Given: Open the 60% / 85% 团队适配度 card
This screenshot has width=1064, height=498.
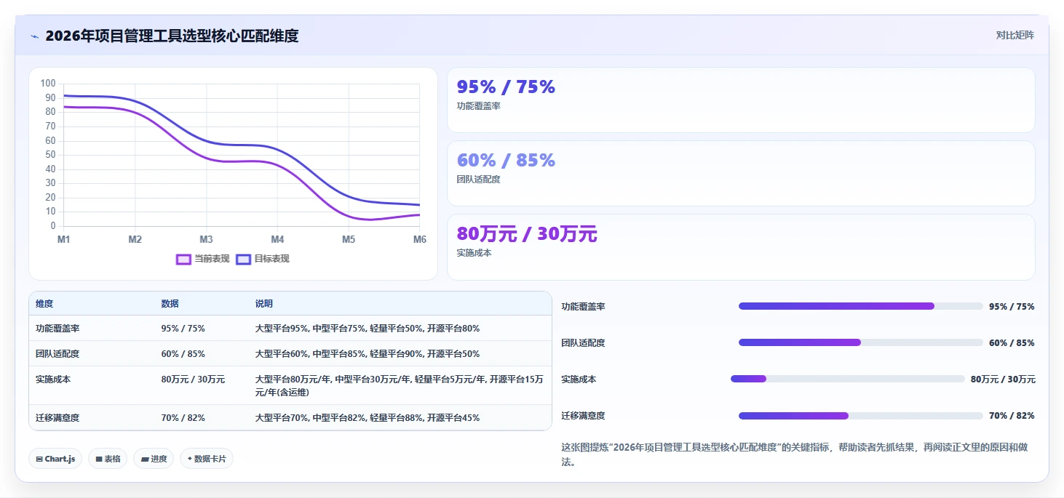Looking at the screenshot, I should [x=741, y=174].
